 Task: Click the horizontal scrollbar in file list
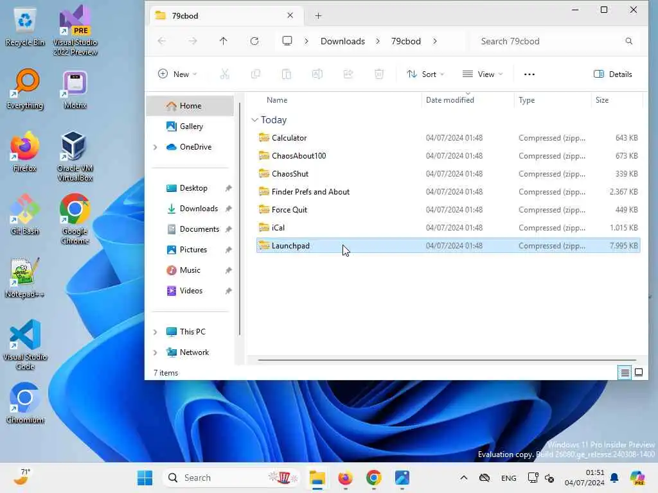[x=447, y=359]
